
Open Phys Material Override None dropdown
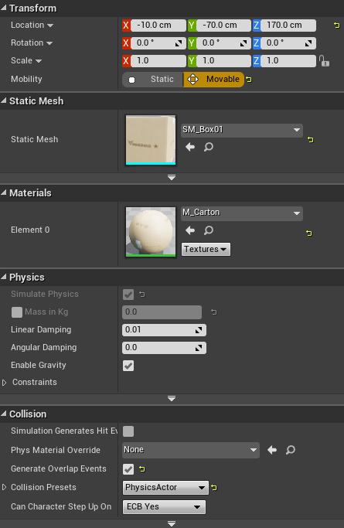191,450
